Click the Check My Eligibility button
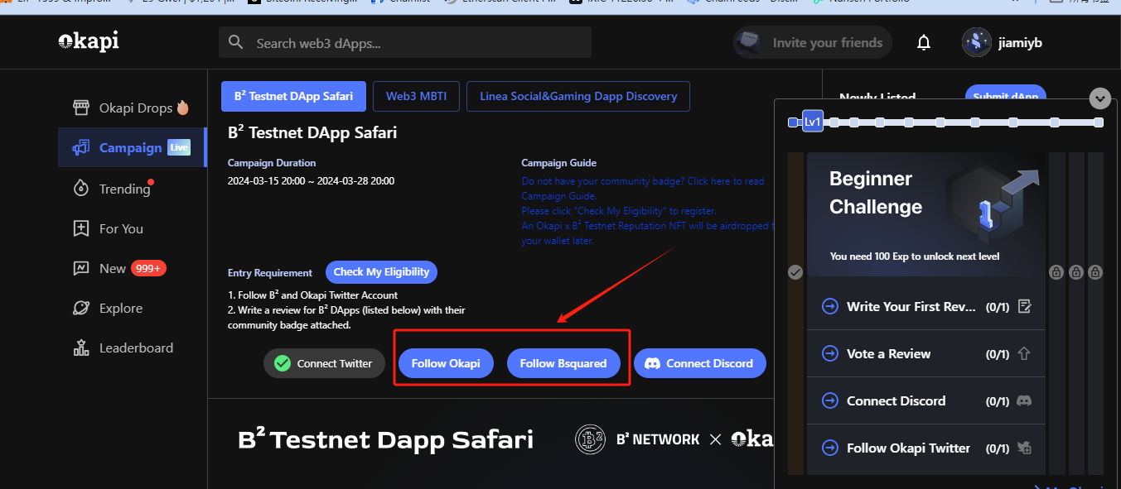The image size is (1121, 489). coord(381,271)
